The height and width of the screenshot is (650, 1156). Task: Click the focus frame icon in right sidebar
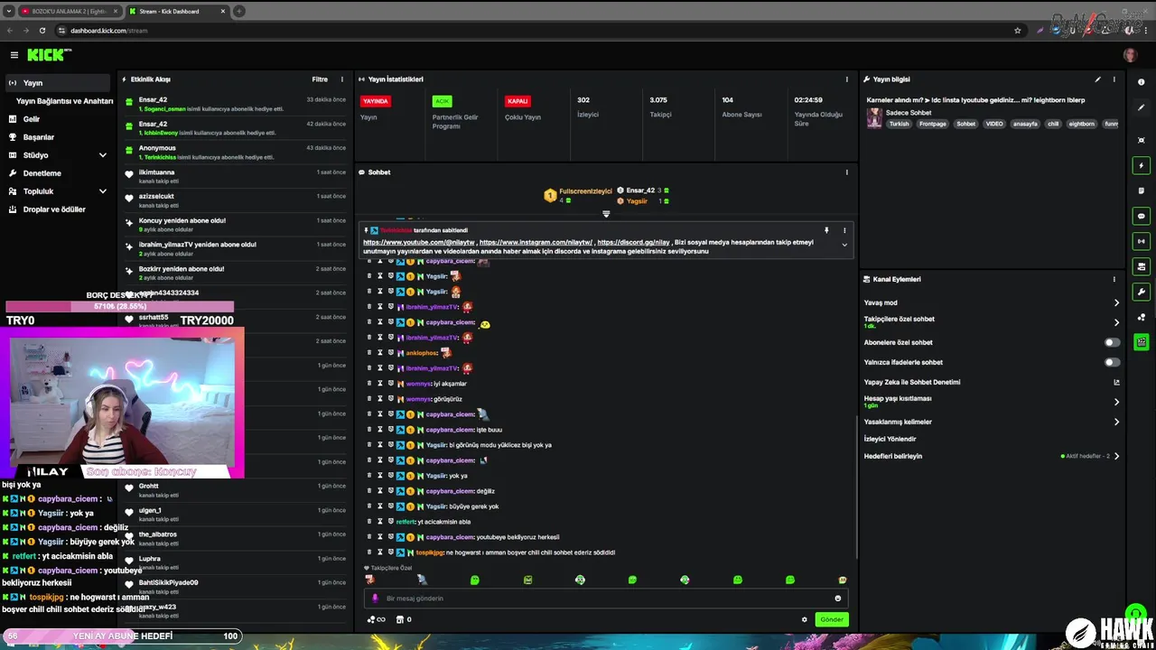pyautogui.click(x=1142, y=140)
